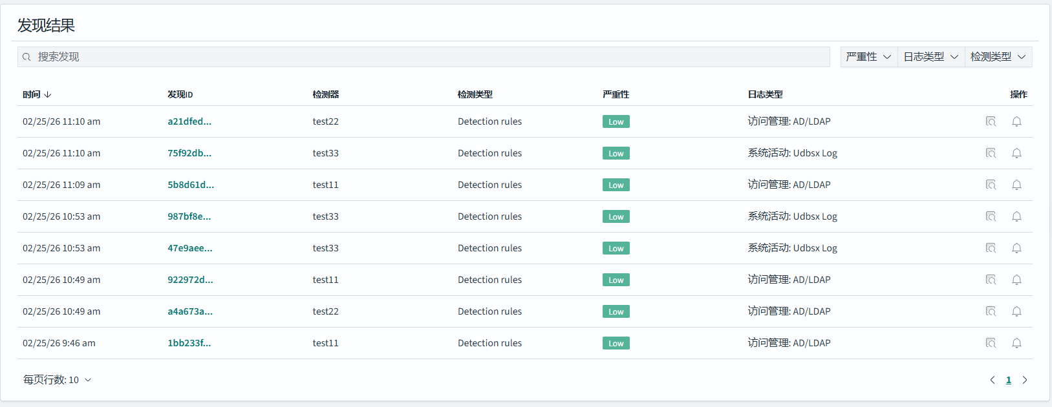Viewport: 1052px width, 407px height.
Task: Go to previous page with left arrow
Action: coord(993,380)
